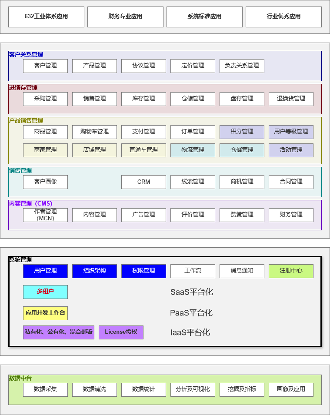Click the 数据清洗 box
Viewport: 330px width, 415px height.
(94, 390)
